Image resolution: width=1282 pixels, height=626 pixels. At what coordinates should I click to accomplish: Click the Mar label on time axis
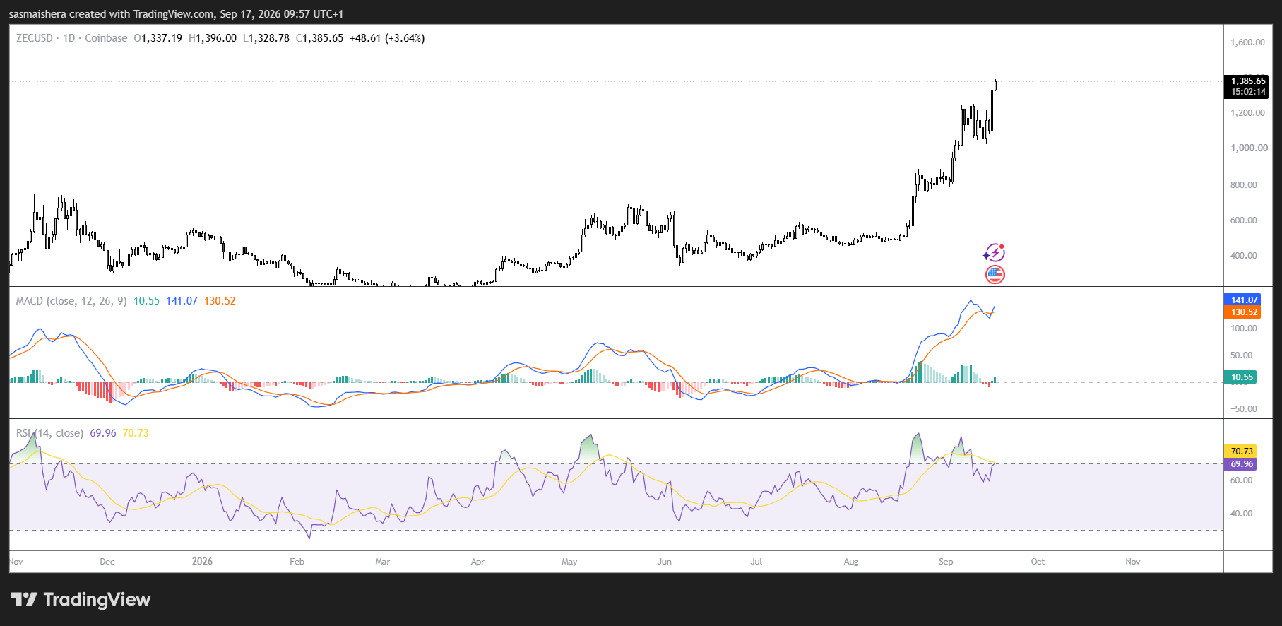coord(382,562)
